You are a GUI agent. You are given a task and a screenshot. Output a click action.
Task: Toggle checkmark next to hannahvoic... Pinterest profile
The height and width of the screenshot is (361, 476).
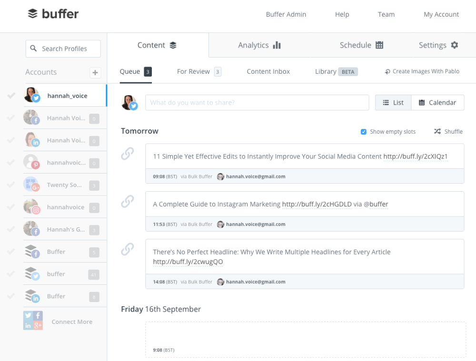(x=11, y=162)
